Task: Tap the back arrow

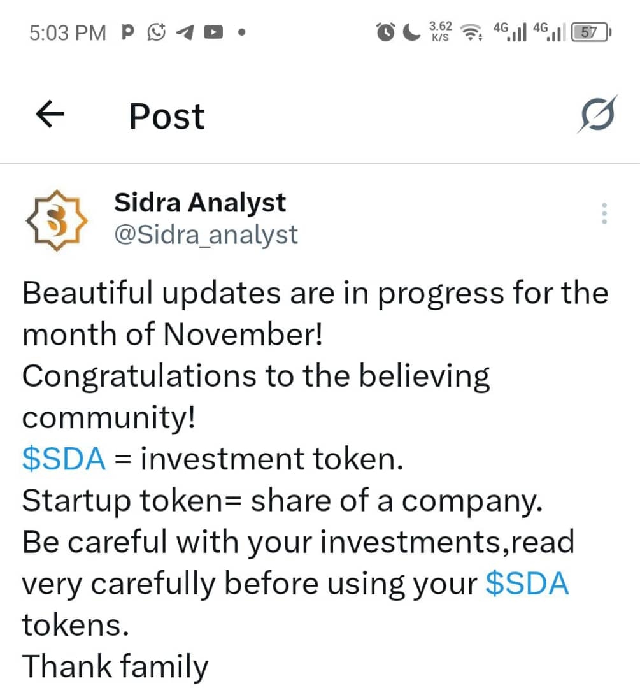Action: click(x=50, y=116)
